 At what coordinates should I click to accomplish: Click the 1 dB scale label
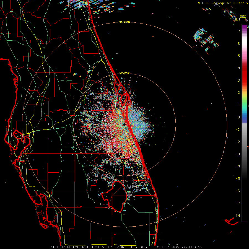click(239, 105)
